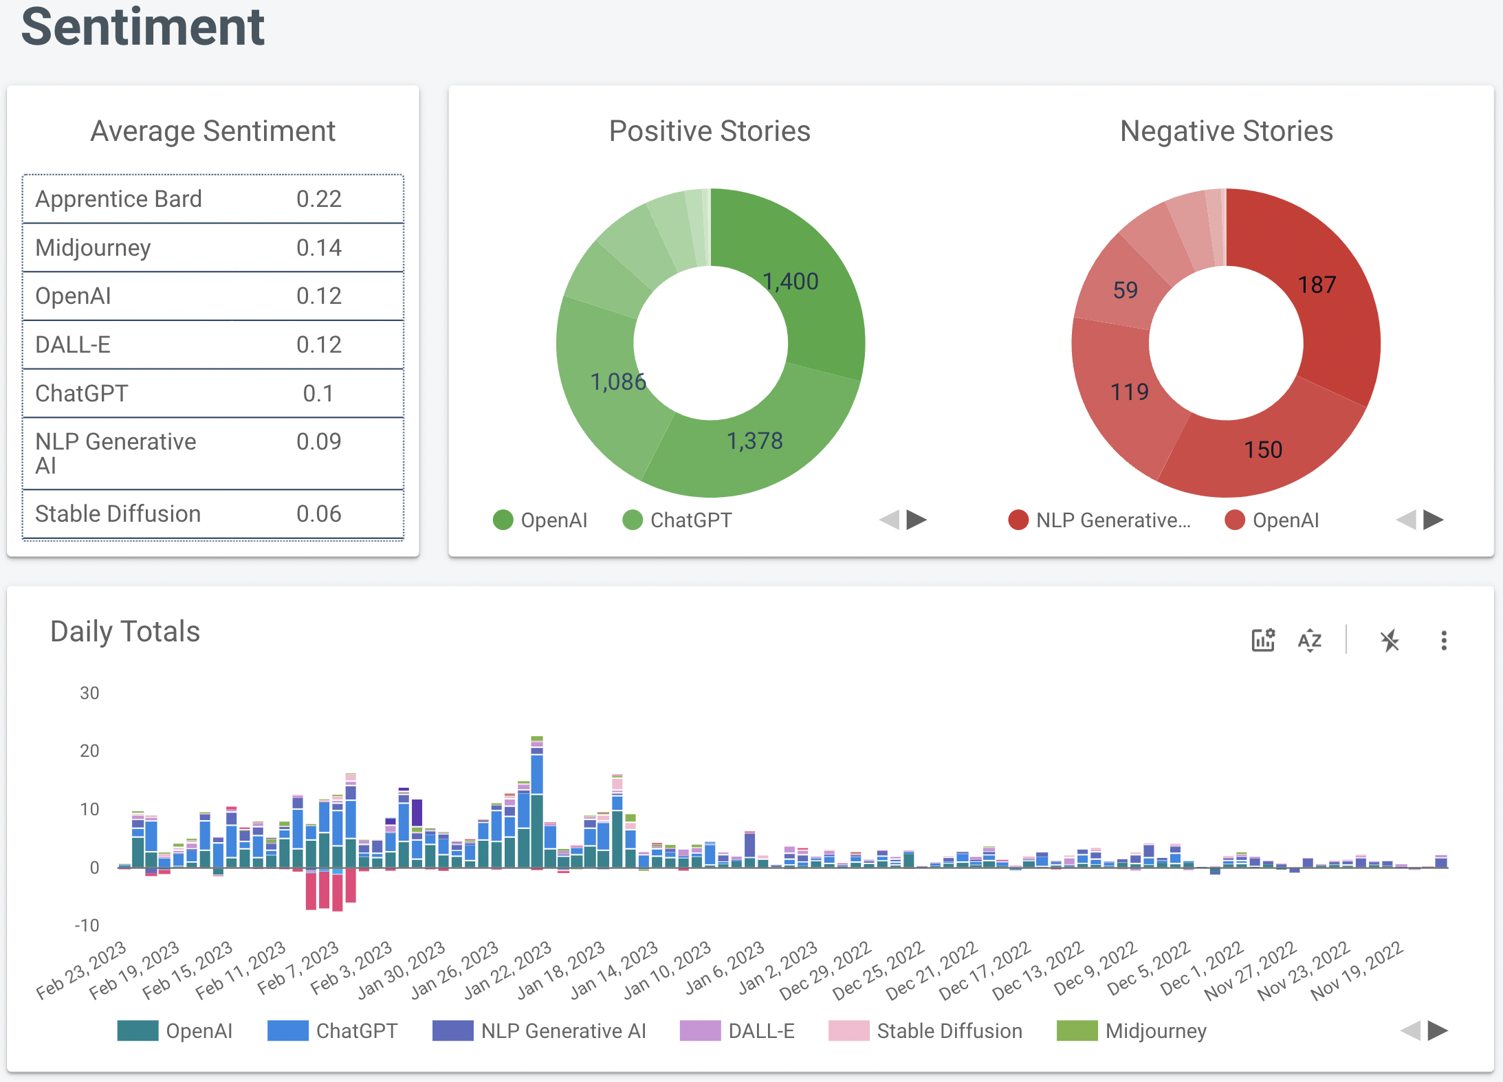Toggle DALL-E series in Daily Totals legend
The width and height of the screenshot is (1503, 1082).
point(737,1031)
